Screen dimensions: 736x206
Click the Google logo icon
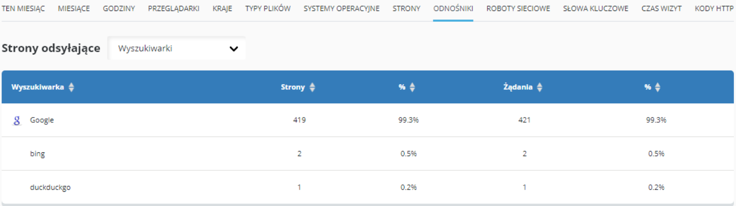[x=17, y=120]
